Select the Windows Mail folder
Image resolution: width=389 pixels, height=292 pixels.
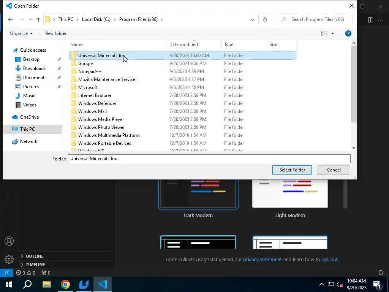[x=183, y=111]
